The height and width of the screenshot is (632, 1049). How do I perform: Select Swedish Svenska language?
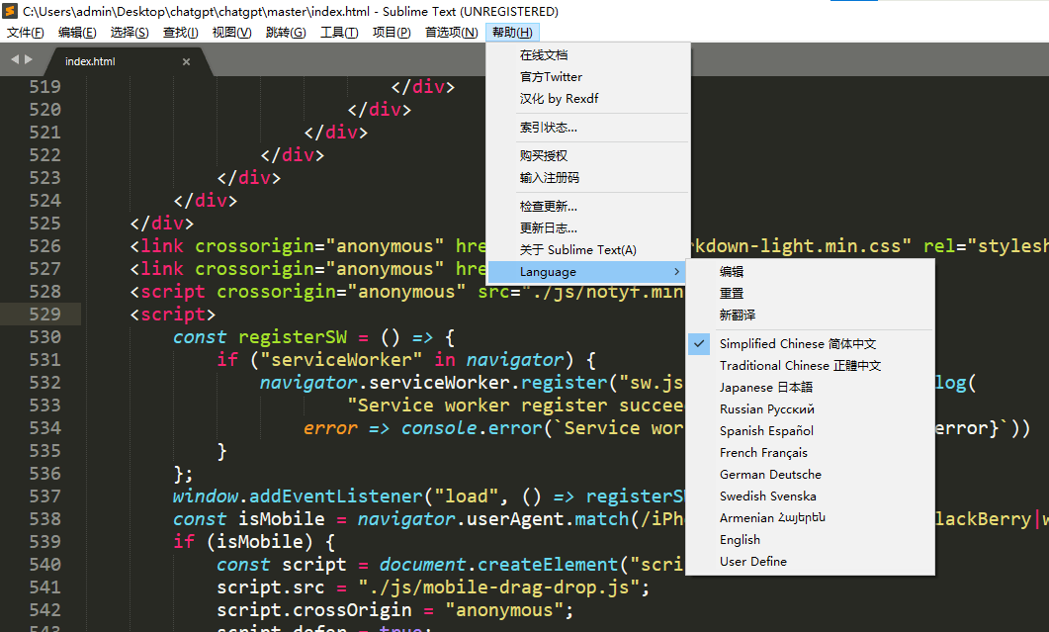pyautogui.click(x=810, y=497)
